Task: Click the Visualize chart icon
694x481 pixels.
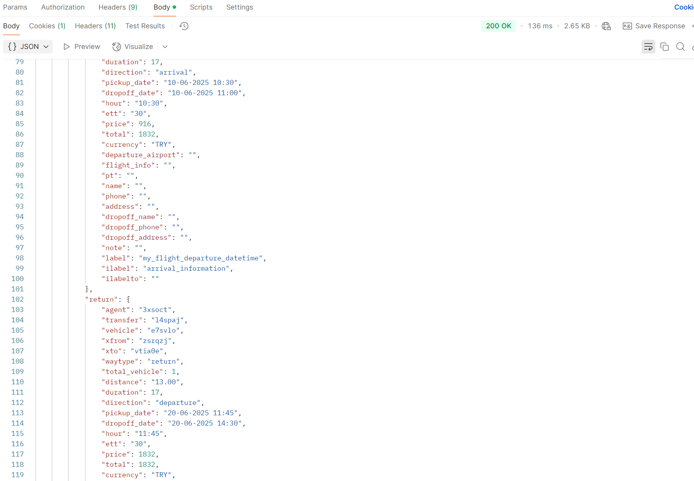Action: tap(116, 47)
